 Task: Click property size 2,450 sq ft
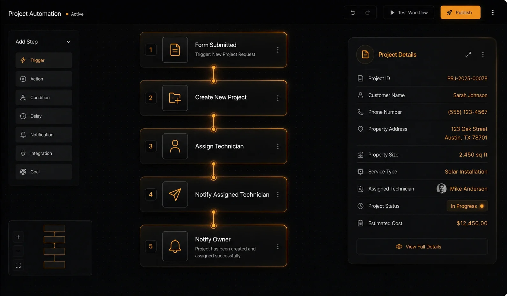[x=473, y=155]
